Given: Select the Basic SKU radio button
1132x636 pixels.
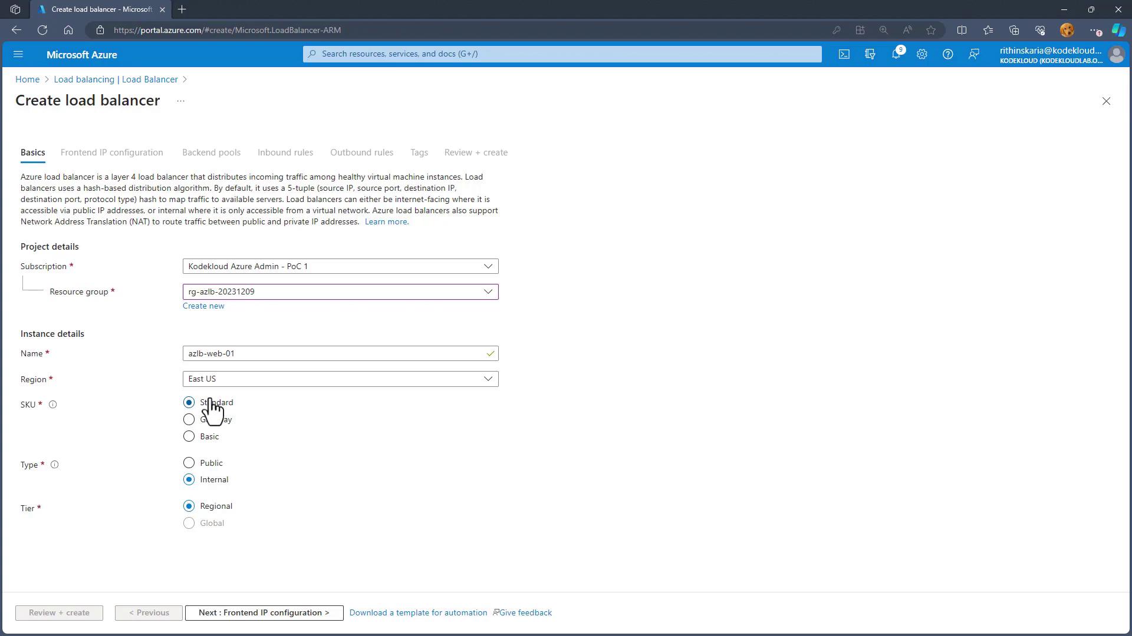Looking at the screenshot, I should pos(189,436).
